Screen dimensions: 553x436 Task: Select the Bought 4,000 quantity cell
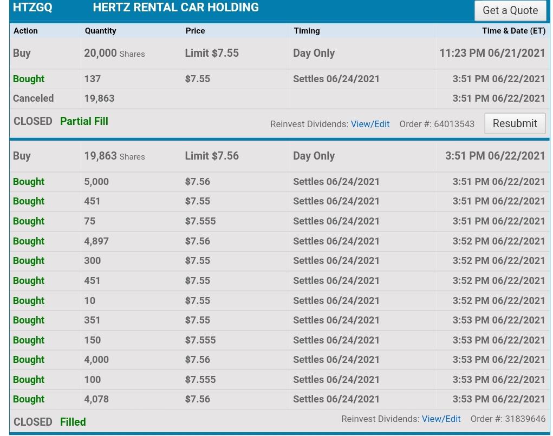pyautogui.click(x=96, y=360)
